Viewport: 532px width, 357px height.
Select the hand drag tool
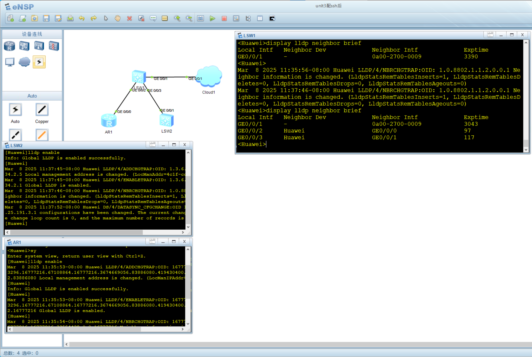[x=118, y=18]
